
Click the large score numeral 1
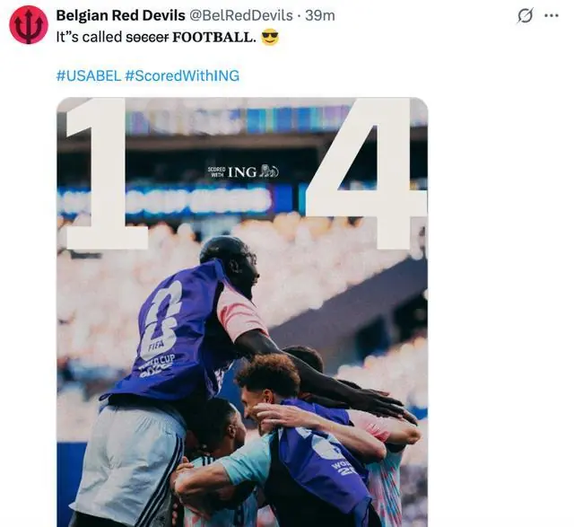(x=106, y=174)
